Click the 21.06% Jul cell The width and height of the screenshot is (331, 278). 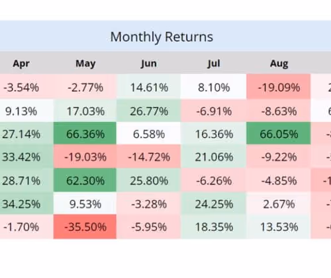pos(213,156)
